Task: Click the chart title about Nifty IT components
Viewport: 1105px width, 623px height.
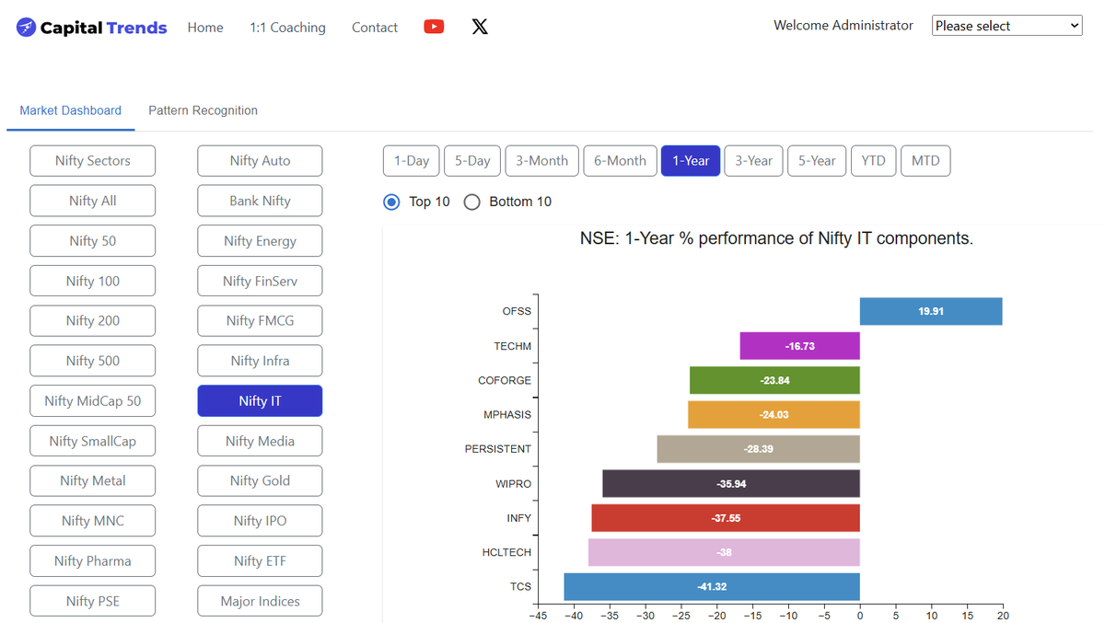Action: 776,238
